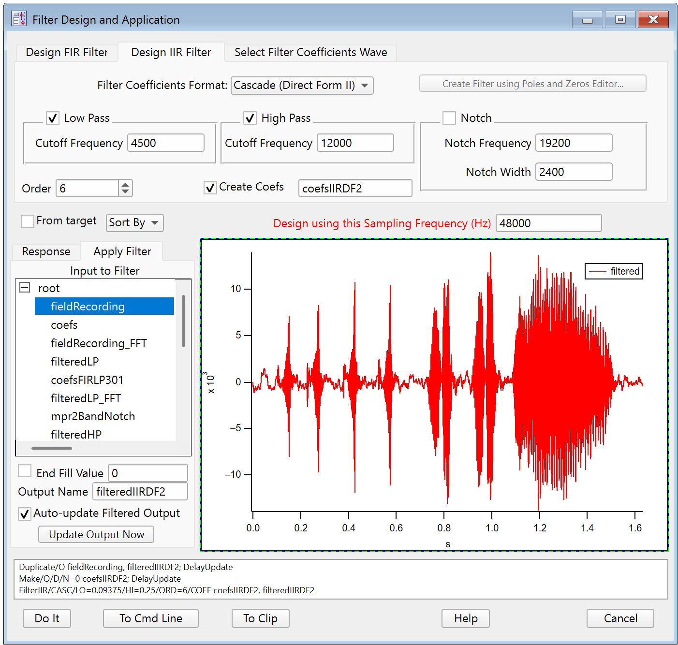The width and height of the screenshot is (678, 645).
Task: Select filteredLP in the input wave list
Action: (75, 362)
